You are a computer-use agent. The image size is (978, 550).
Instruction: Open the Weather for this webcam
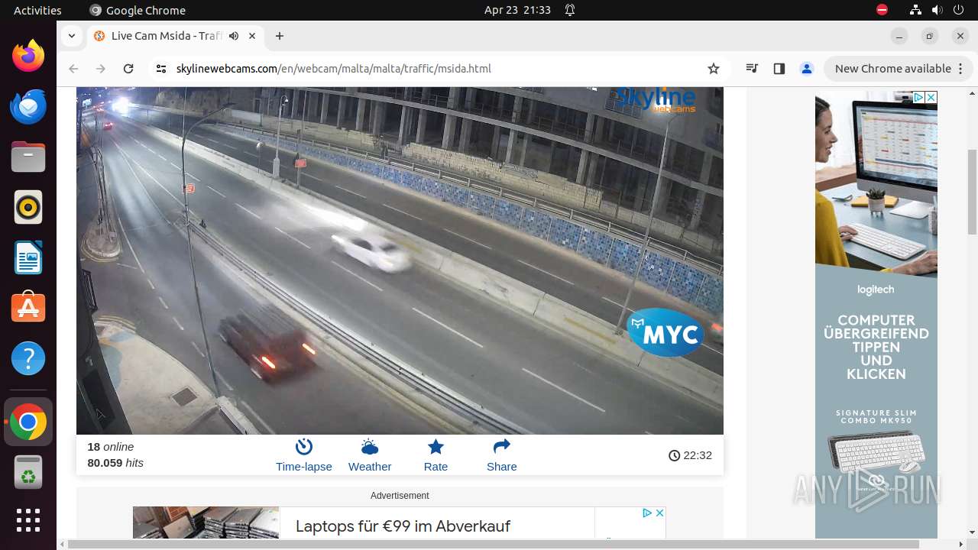point(370,456)
